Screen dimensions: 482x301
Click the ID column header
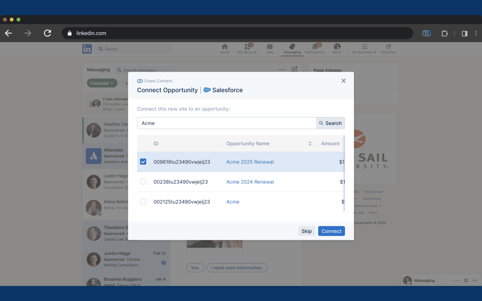point(156,143)
